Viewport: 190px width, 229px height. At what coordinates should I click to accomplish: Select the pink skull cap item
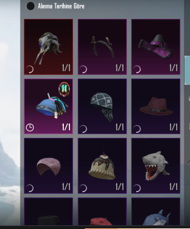49,166
